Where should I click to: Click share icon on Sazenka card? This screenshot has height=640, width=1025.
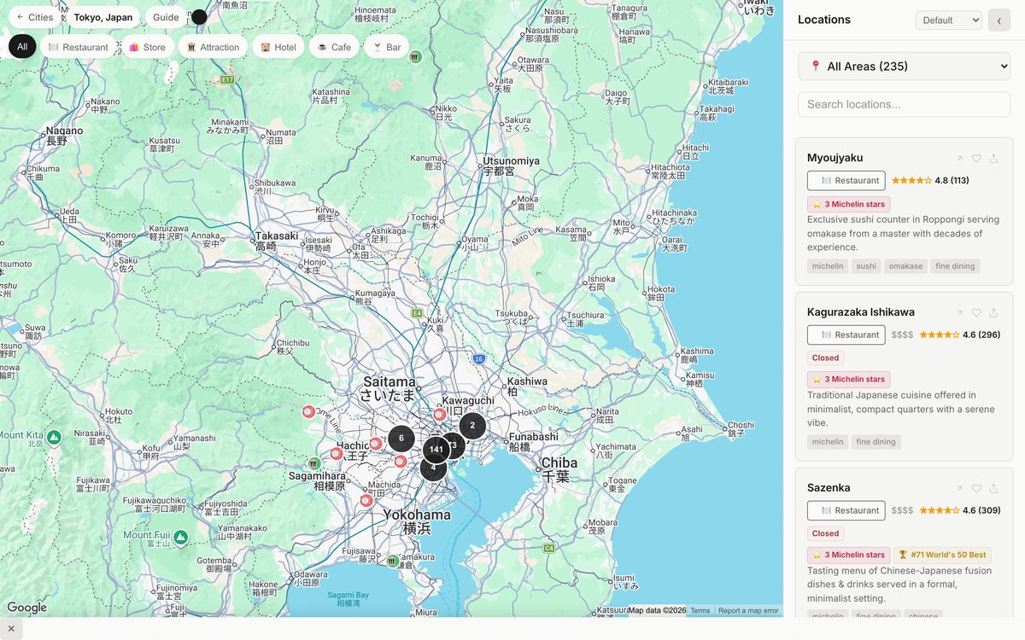click(x=993, y=488)
